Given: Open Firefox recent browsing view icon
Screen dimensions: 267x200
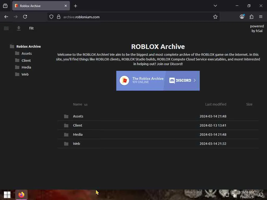Looking at the screenshot, I should tap(5, 6).
